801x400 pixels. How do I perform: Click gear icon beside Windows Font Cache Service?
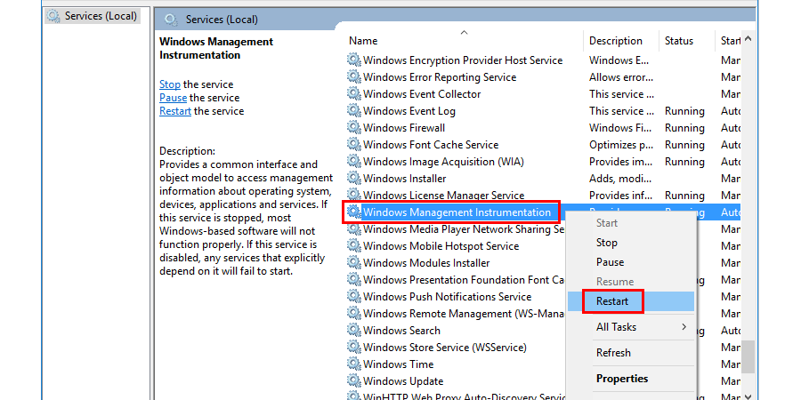click(353, 144)
